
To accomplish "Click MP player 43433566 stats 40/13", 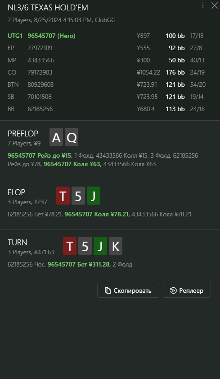I will coord(197,60).
